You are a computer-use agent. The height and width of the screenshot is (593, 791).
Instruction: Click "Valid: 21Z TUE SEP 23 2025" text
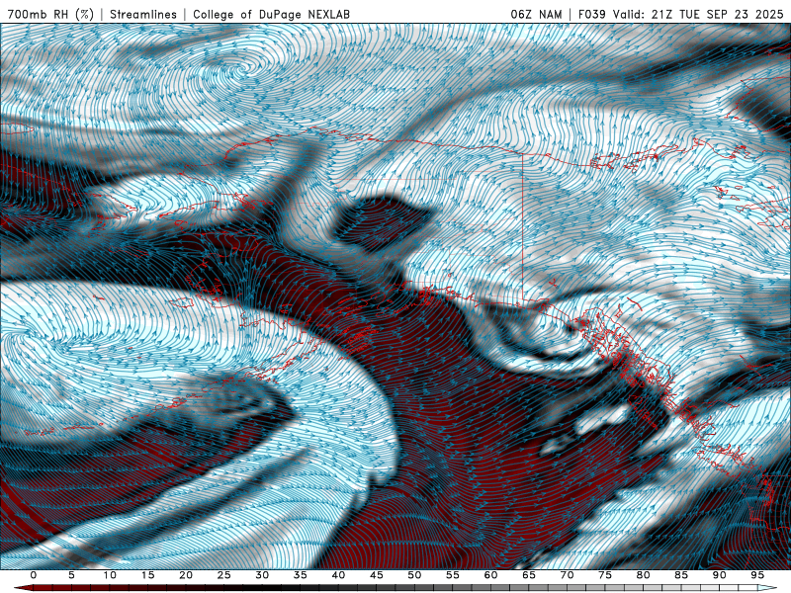click(x=698, y=15)
